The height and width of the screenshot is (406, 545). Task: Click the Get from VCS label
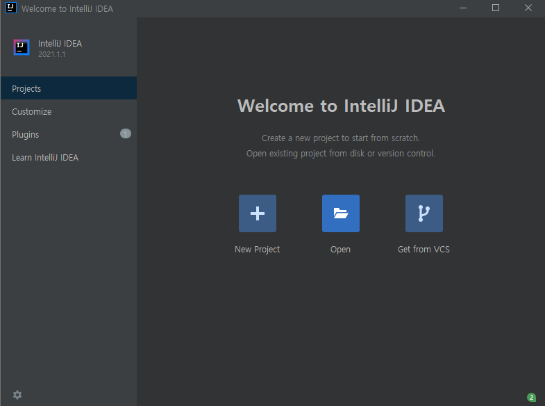[424, 250]
